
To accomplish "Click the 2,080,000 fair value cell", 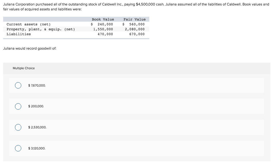I will tap(135, 29).
